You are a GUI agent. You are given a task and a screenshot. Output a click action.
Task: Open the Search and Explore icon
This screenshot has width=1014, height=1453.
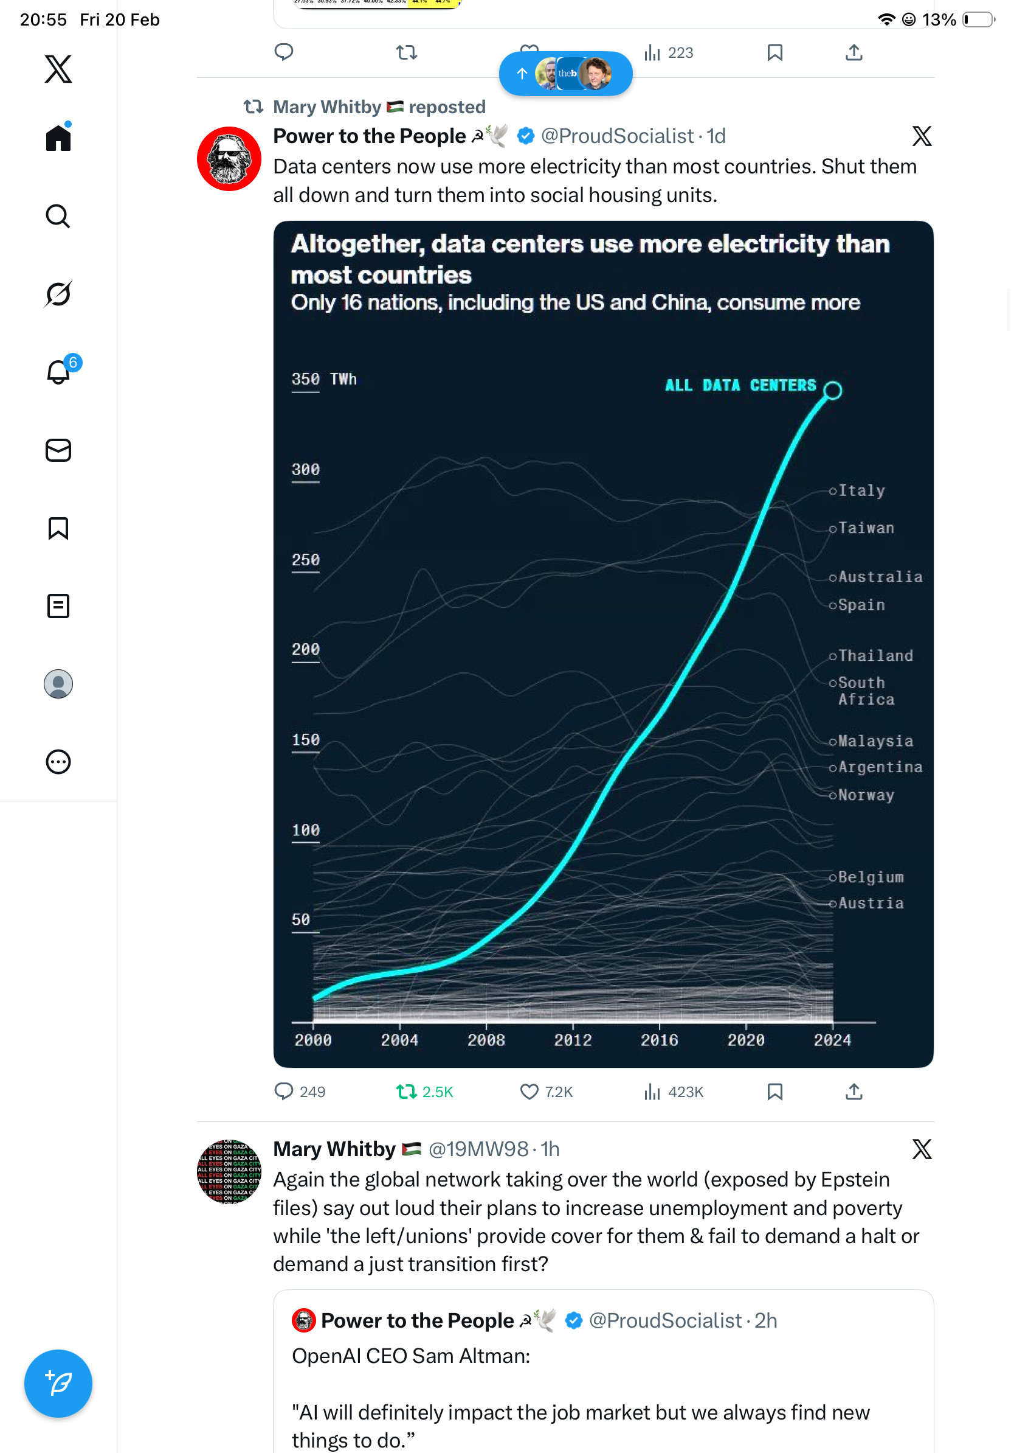click(58, 216)
